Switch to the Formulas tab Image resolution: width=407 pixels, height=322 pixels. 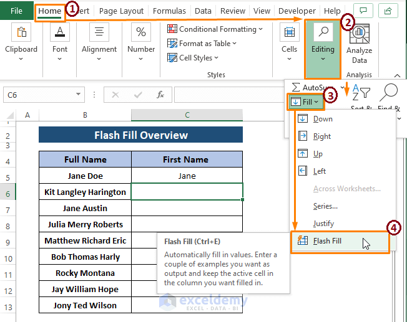[169, 11]
